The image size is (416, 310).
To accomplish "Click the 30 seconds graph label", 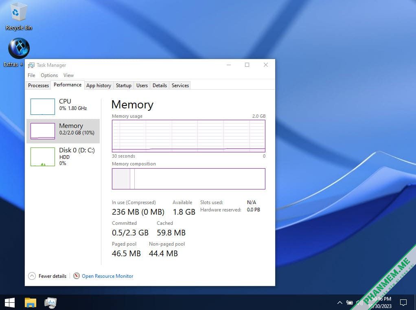I will 123,156.
